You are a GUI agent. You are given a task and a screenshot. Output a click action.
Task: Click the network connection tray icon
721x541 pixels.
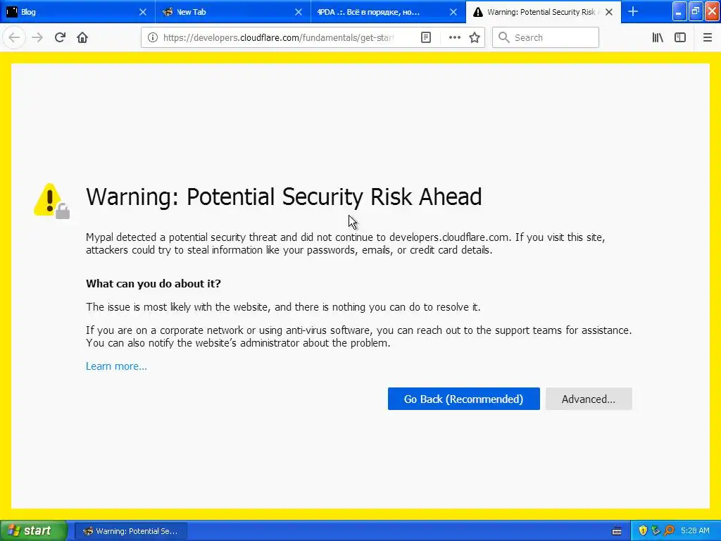click(656, 531)
